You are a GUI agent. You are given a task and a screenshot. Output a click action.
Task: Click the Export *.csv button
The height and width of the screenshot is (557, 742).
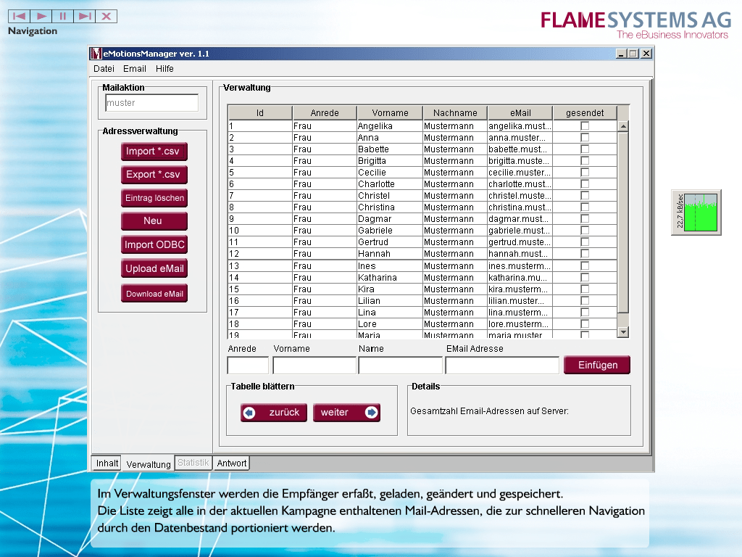pos(154,175)
